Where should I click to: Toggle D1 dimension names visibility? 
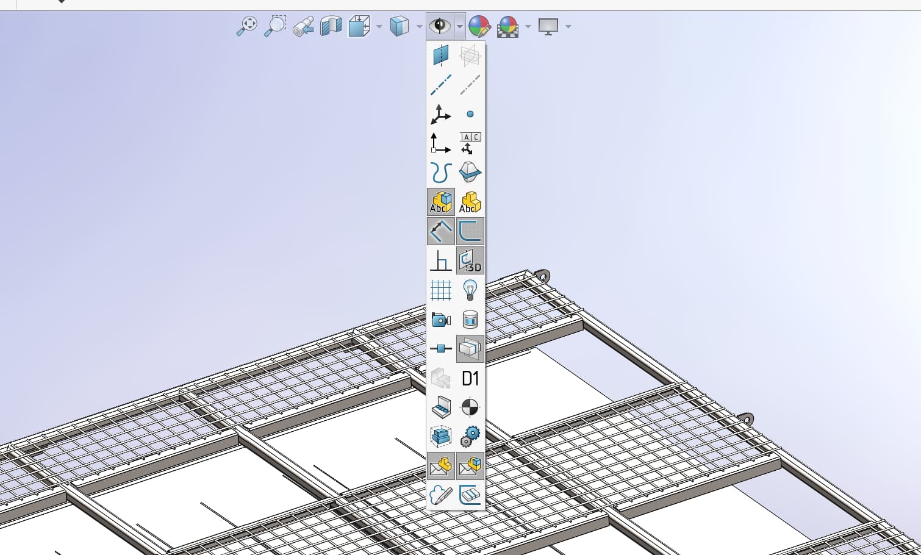point(470,378)
